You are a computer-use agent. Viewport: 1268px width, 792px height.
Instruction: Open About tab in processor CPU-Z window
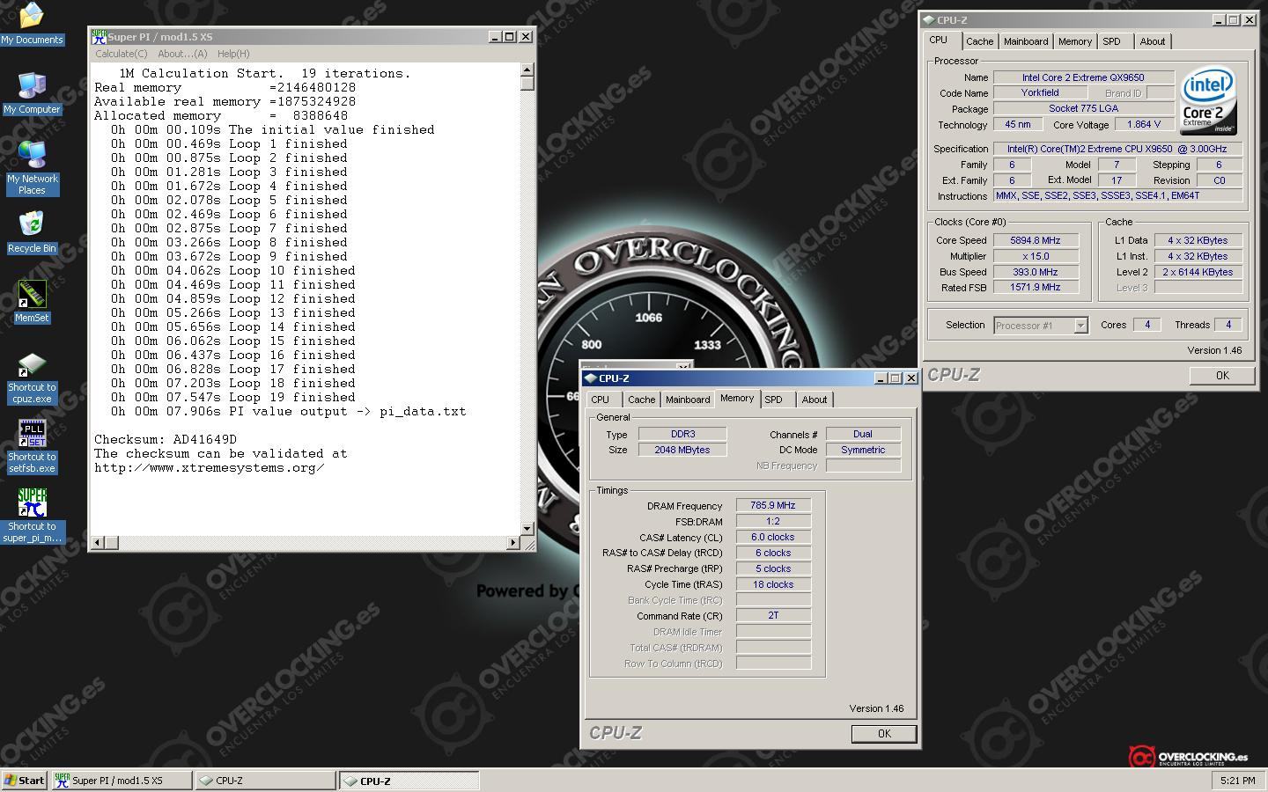(1153, 41)
